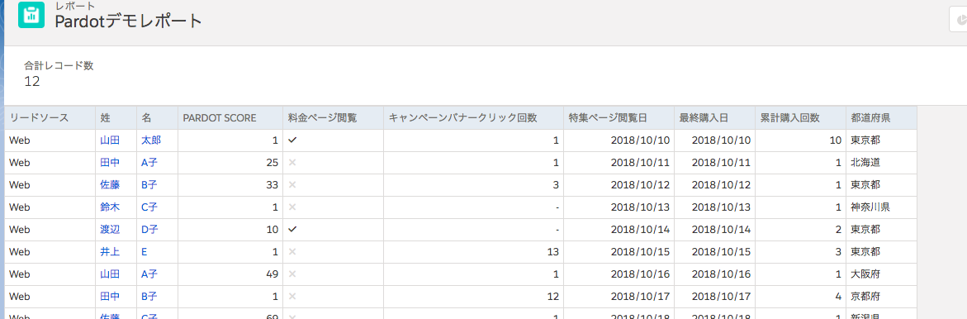Screen dimensions: 967x319
Task: Open A子 link in the 大阪府 row
Action: click(x=149, y=274)
